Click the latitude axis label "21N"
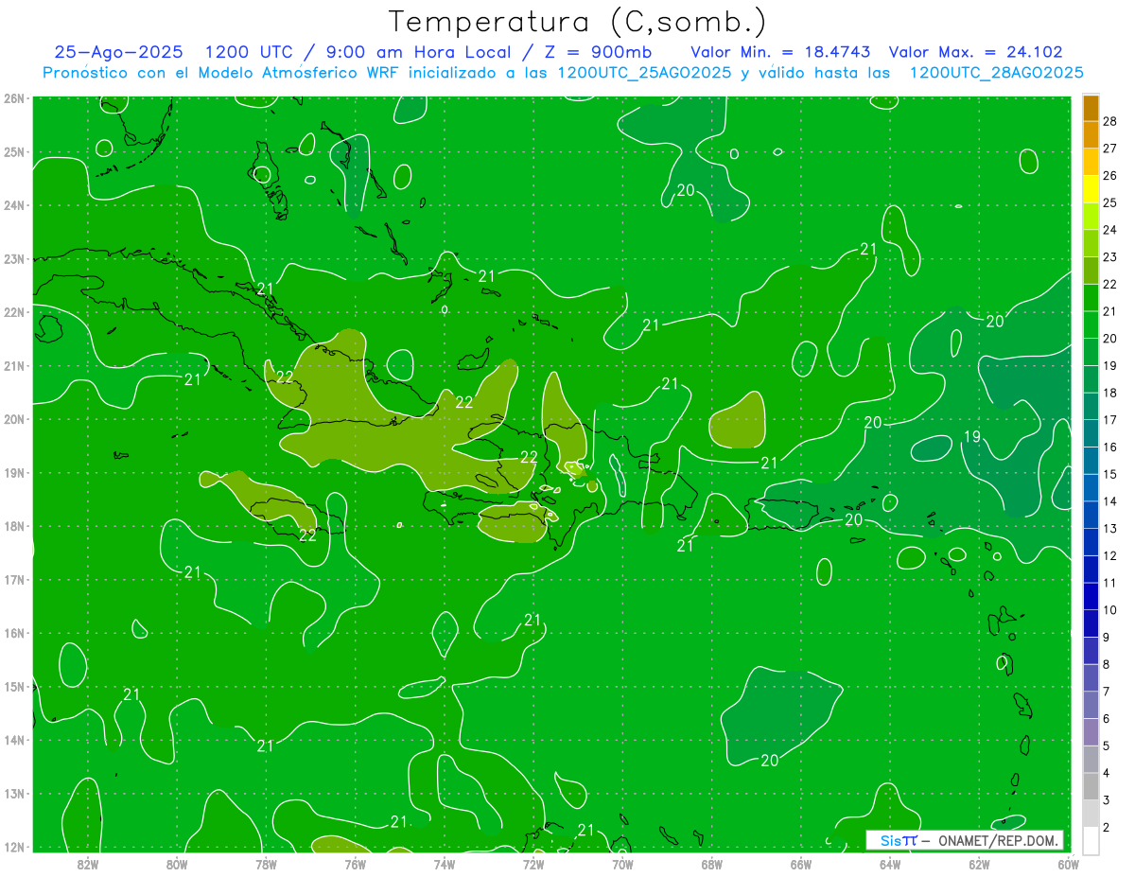The width and height of the screenshot is (1135, 877). point(14,365)
